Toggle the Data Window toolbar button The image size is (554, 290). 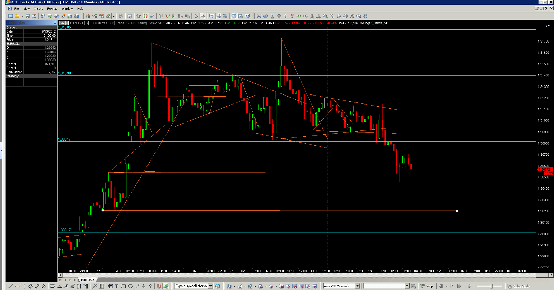234,16
